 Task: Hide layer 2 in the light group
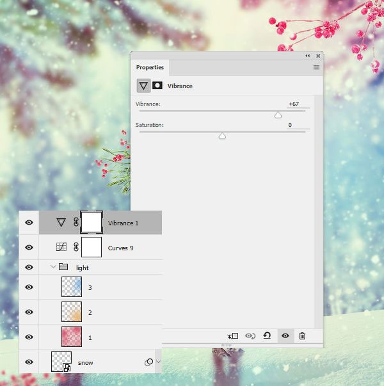[29, 312]
